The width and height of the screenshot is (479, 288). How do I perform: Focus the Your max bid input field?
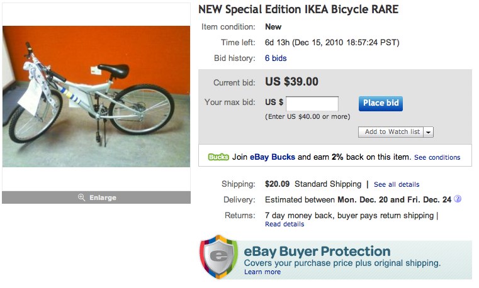(312, 103)
